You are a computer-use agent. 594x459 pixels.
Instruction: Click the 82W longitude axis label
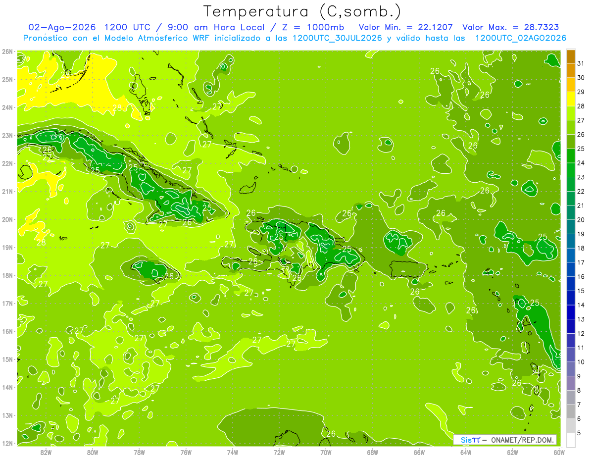[46, 452]
